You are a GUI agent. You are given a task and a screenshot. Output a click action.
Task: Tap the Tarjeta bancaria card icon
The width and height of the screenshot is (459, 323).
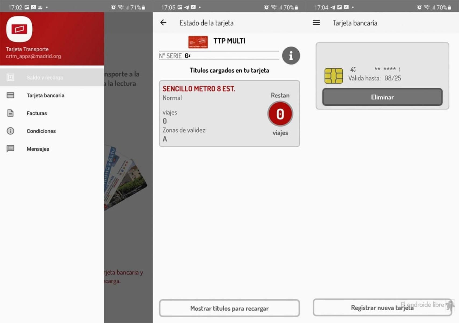pos(10,95)
